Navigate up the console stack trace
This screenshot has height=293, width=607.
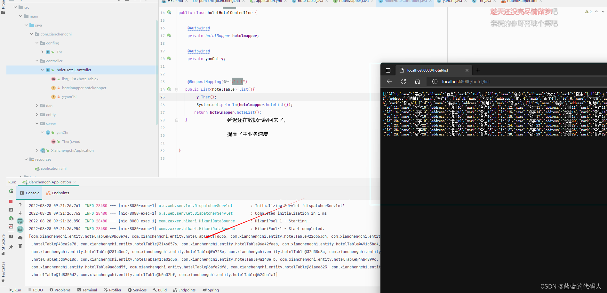click(x=20, y=204)
